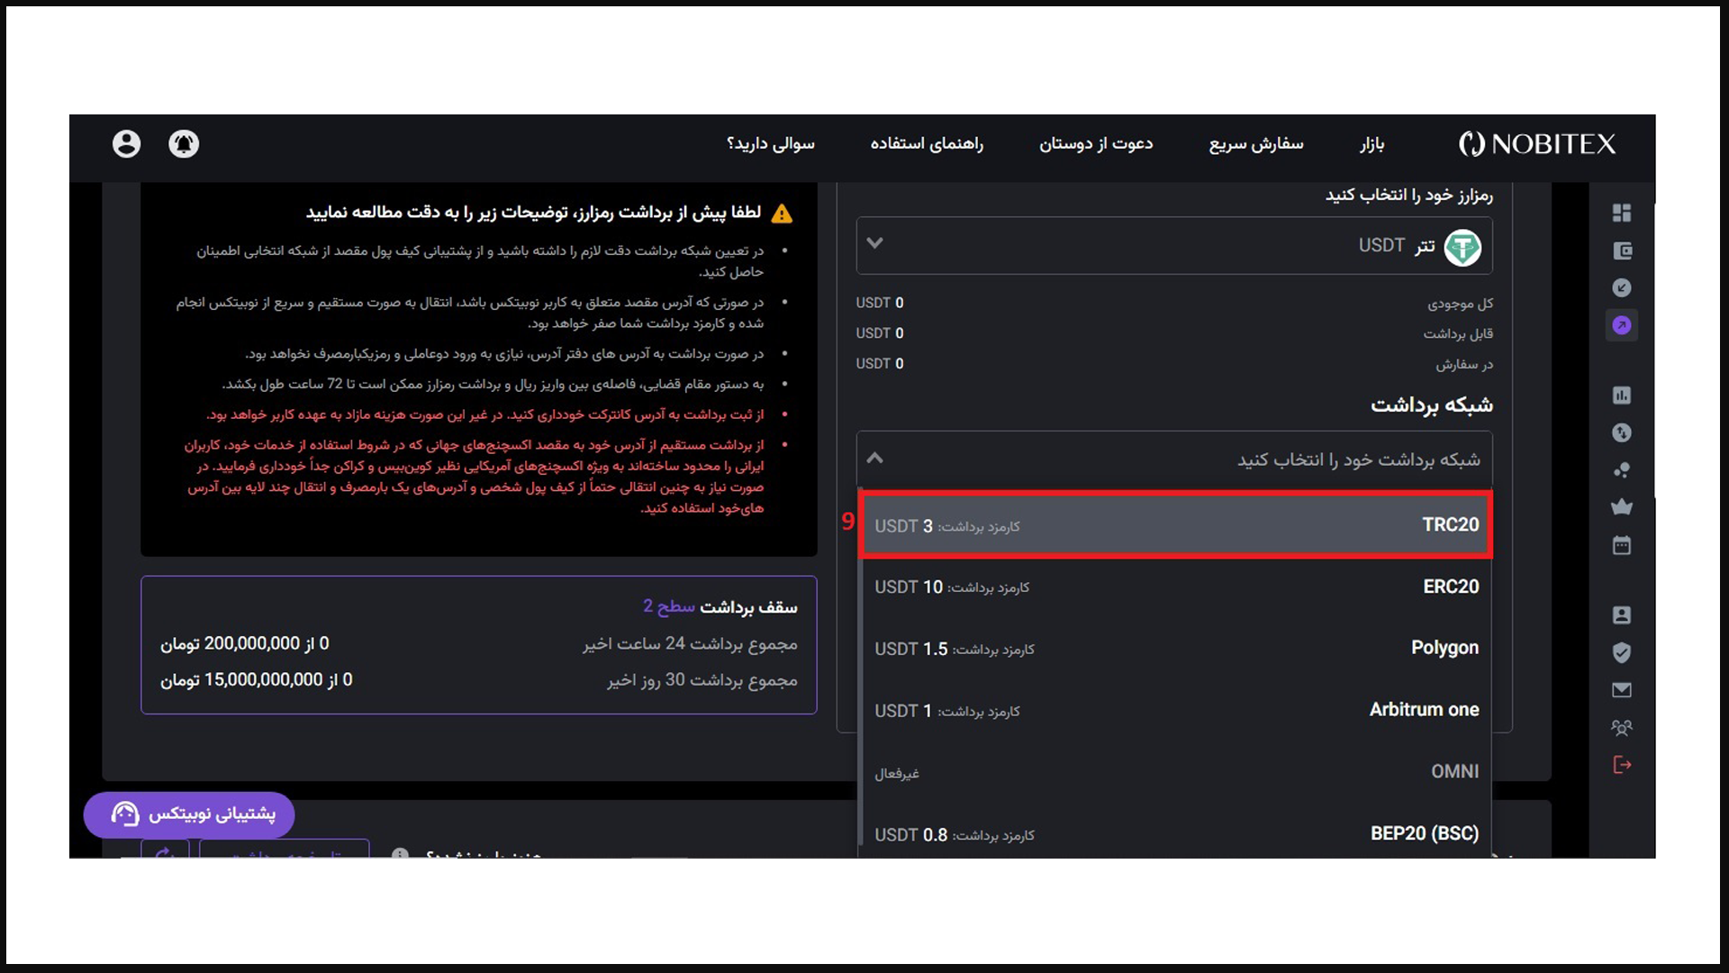Click the NOBITEX logo
The height and width of the screenshot is (973, 1729).
coord(1537,144)
